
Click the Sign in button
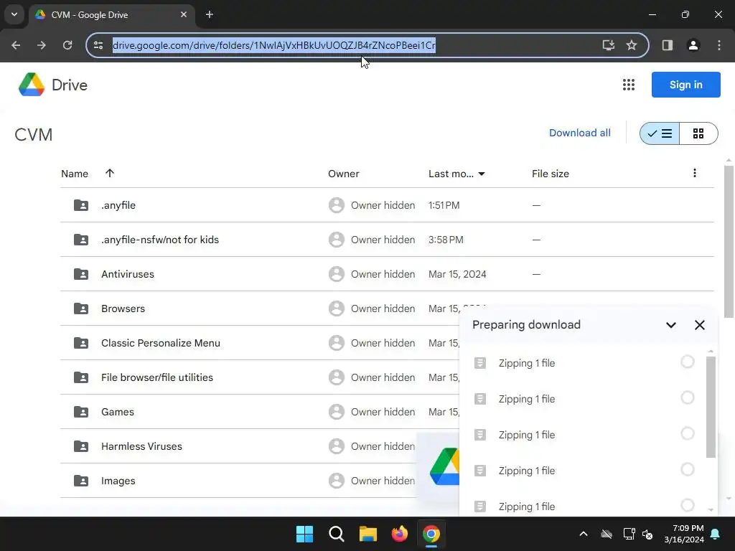pyautogui.click(x=685, y=85)
